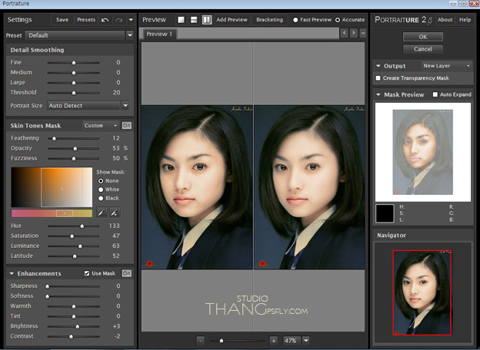Image resolution: width=480 pixels, height=350 pixels.
Task: Click the Cancel button
Action: pos(423,49)
